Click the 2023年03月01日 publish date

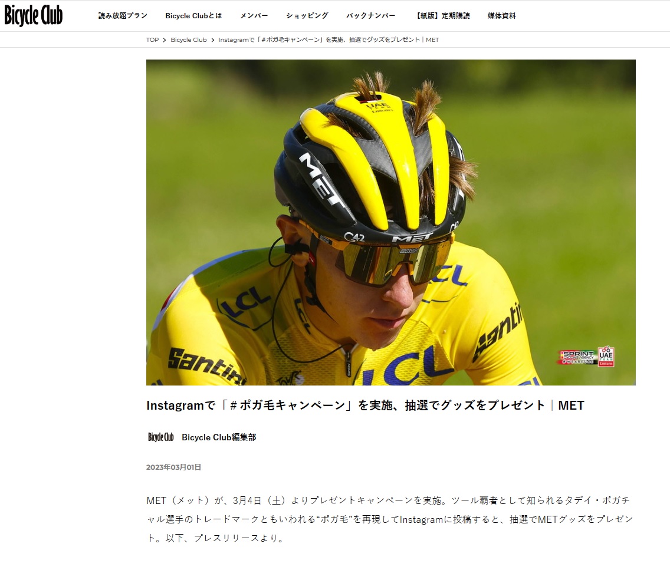(173, 467)
